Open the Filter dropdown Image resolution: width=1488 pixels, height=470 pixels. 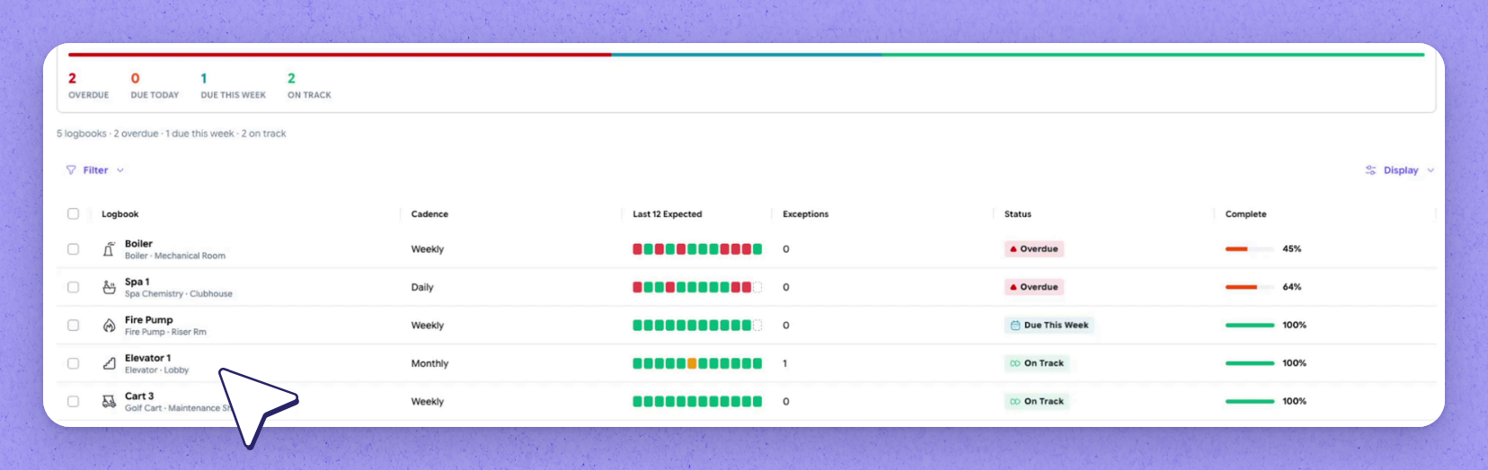(x=94, y=170)
